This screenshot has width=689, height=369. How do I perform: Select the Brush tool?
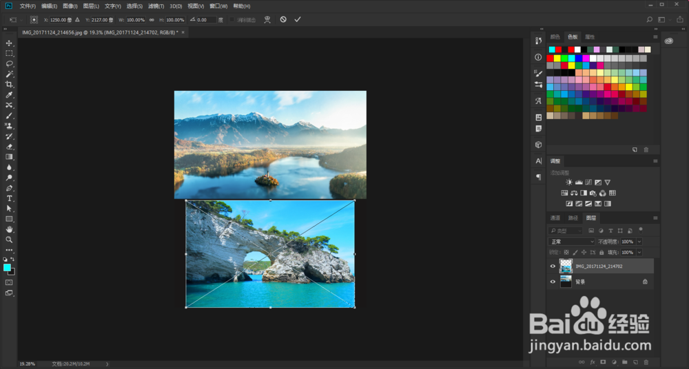pos(9,116)
